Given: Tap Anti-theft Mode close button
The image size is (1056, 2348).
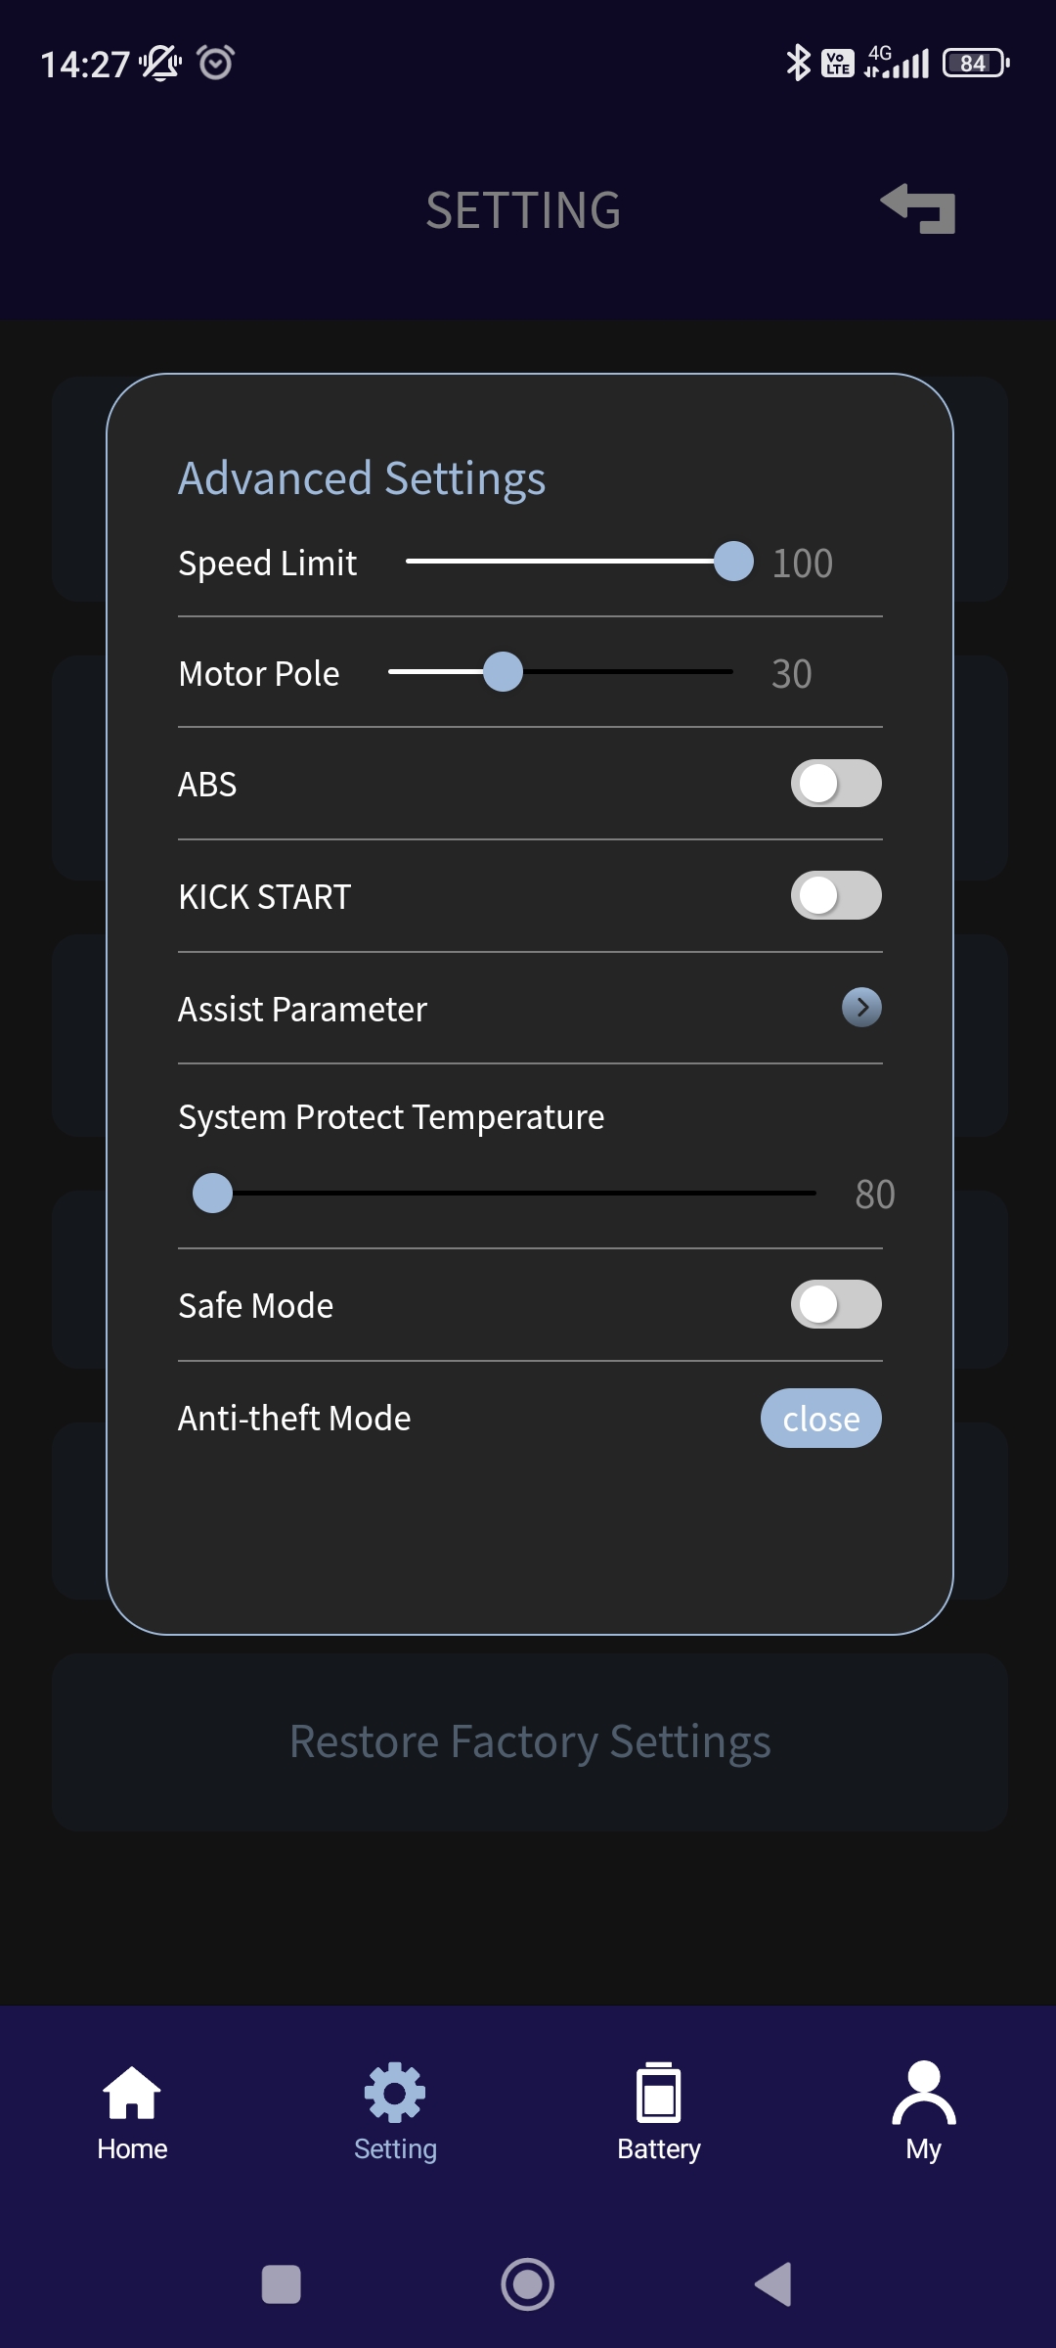Looking at the screenshot, I should pos(820,1418).
